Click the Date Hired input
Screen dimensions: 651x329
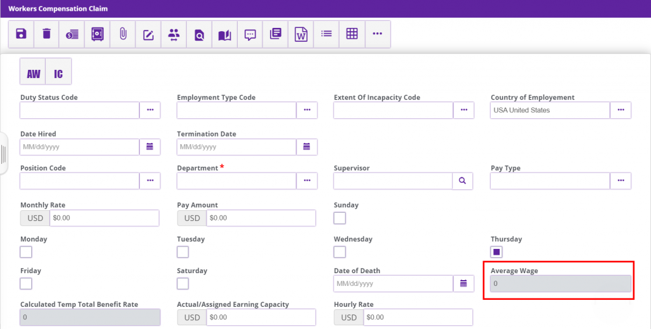pos(79,147)
